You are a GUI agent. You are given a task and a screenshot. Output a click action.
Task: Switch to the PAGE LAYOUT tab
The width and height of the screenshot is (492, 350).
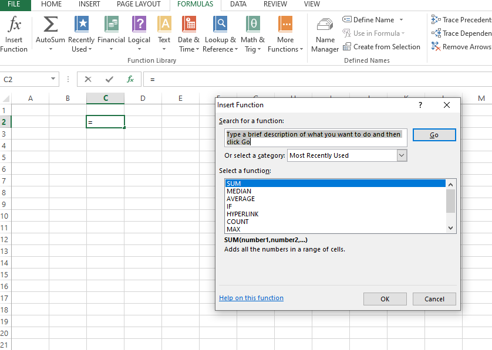coord(139,4)
